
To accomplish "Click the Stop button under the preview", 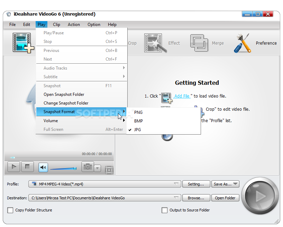I will point(27,166).
